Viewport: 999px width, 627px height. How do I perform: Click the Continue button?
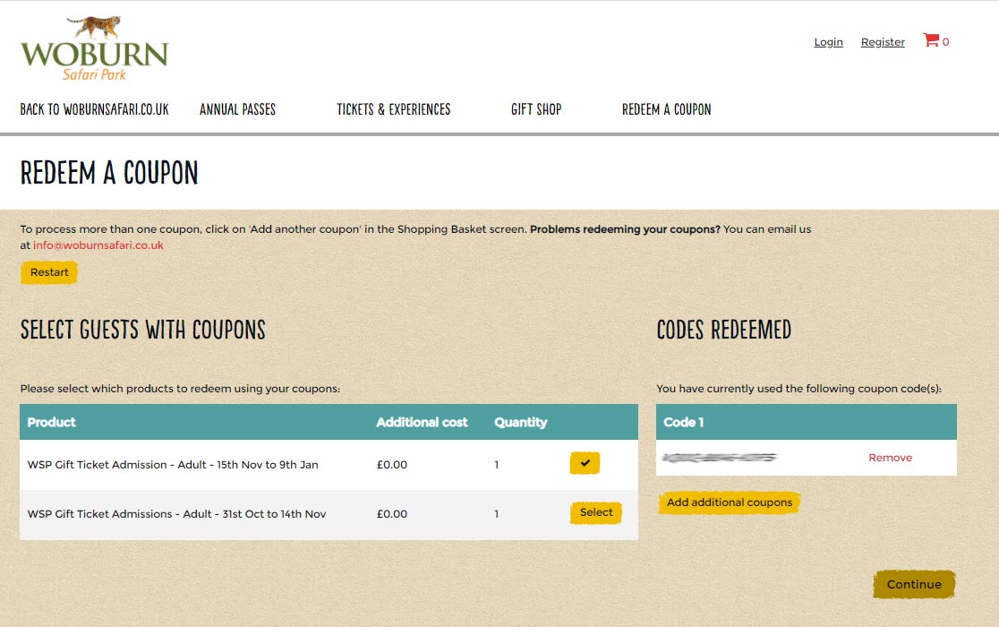click(x=914, y=584)
